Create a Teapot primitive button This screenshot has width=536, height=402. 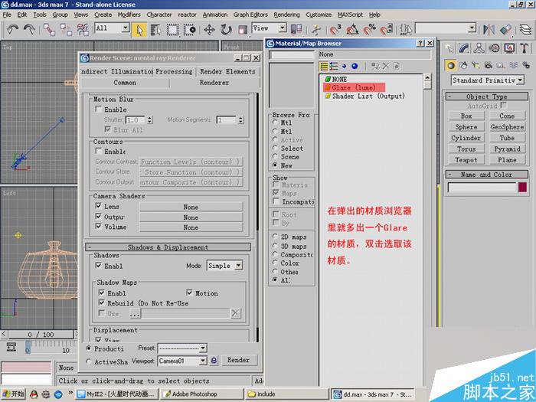(x=466, y=159)
